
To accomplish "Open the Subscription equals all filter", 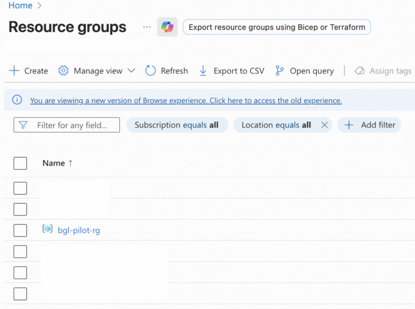I will [177, 125].
